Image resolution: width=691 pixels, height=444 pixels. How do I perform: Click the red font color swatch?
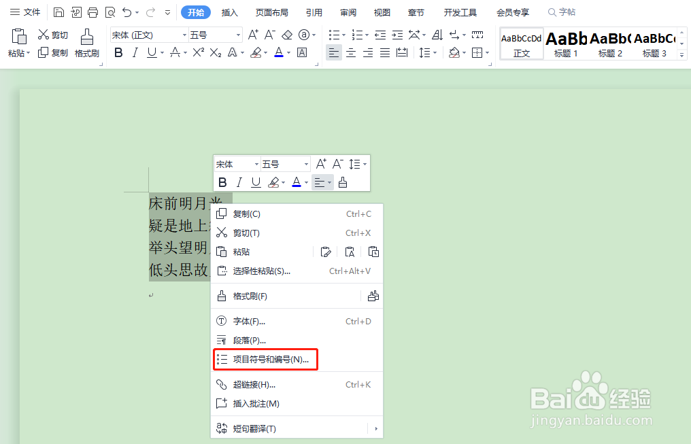(279, 52)
